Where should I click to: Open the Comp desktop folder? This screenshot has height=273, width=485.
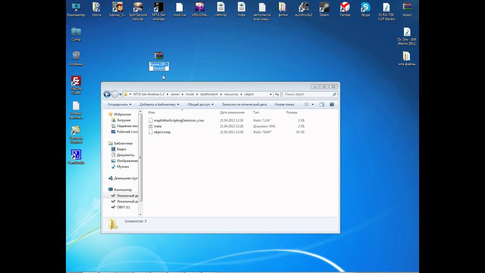pyautogui.click(x=76, y=34)
